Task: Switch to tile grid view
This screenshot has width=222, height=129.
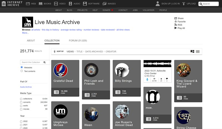Action: coord(192,51)
